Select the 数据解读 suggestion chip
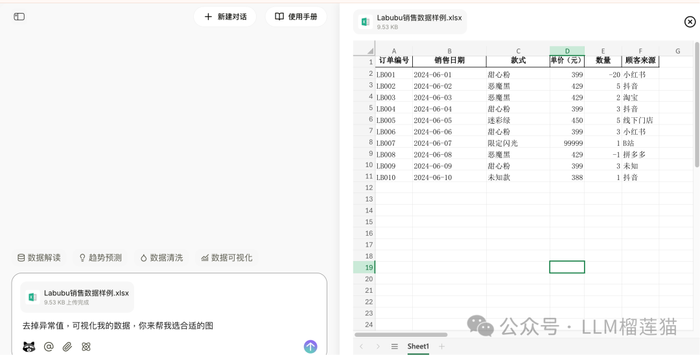 coord(39,258)
